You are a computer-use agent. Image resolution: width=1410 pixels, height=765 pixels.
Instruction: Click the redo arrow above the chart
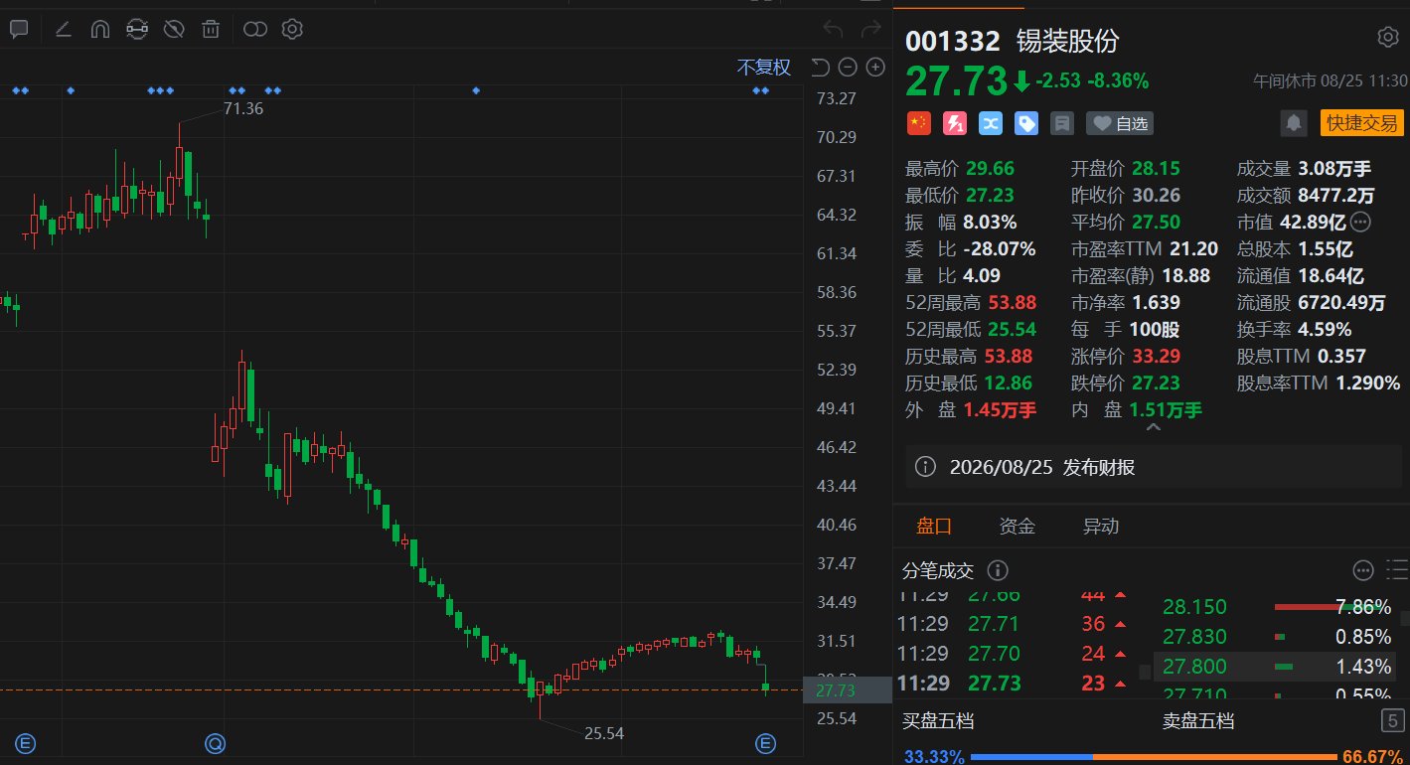(870, 30)
